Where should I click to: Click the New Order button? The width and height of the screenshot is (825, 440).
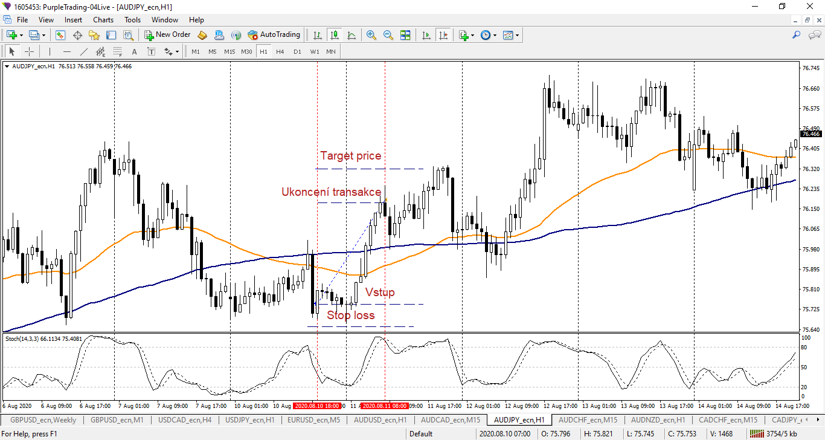click(167, 35)
